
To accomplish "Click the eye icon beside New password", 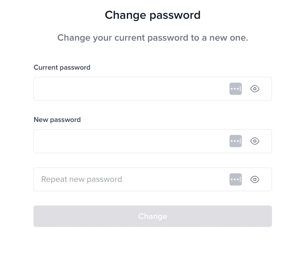I will (x=255, y=141).
